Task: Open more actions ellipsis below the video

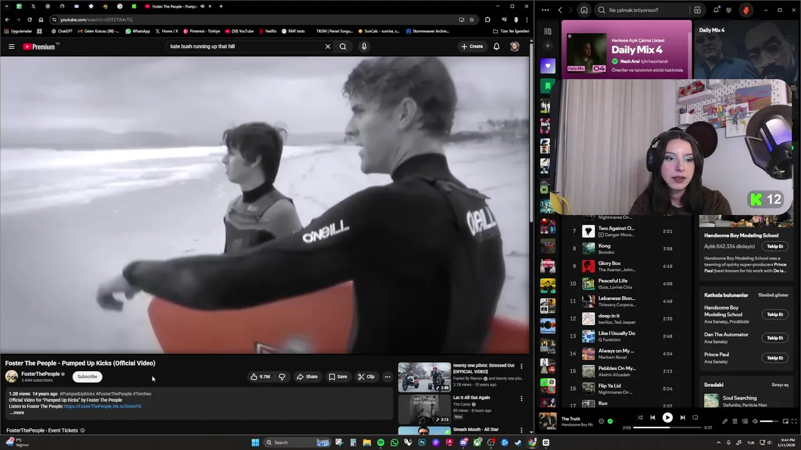Action: pos(387,377)
